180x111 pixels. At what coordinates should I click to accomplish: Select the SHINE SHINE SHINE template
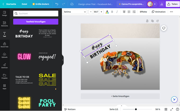point(24,103)
